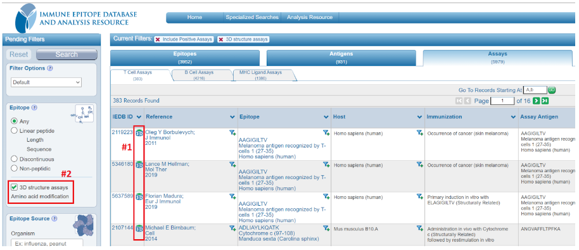Open help for Filter Options
The width and height of the screenshot is (579, 250).
[50, 68]
